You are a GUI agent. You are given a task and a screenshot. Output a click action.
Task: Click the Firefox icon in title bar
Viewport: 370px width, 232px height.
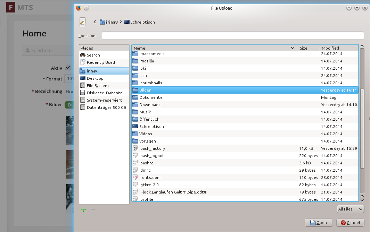79,8
